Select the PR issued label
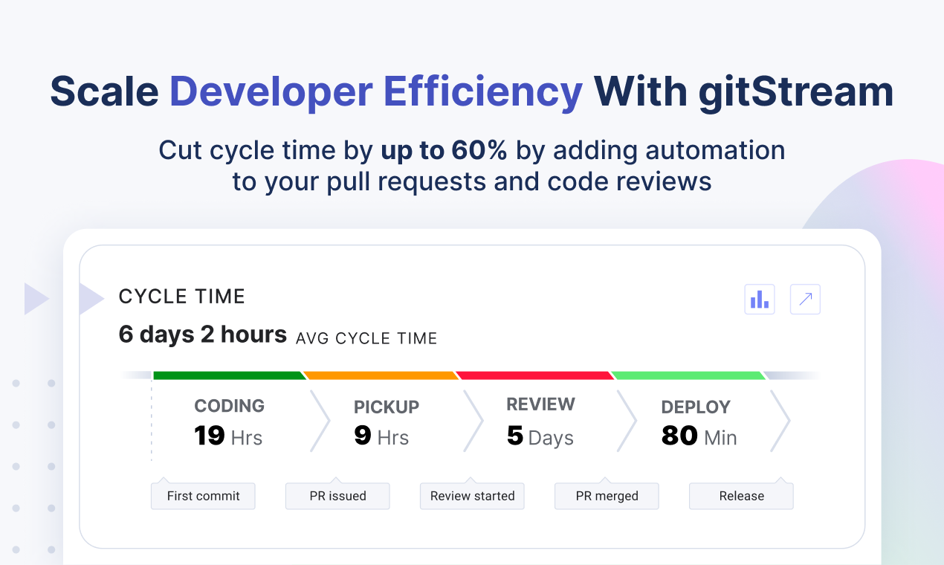Viewport: 944px width, 565px height. pyautogui.click(x=337, y=496)
